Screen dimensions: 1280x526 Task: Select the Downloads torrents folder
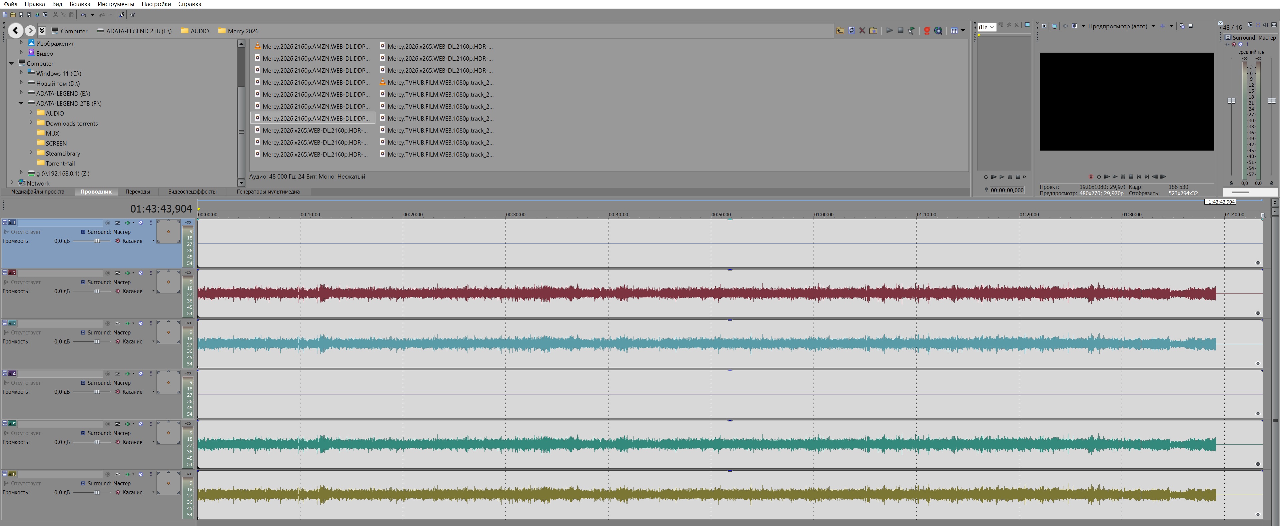coord(72,124)
